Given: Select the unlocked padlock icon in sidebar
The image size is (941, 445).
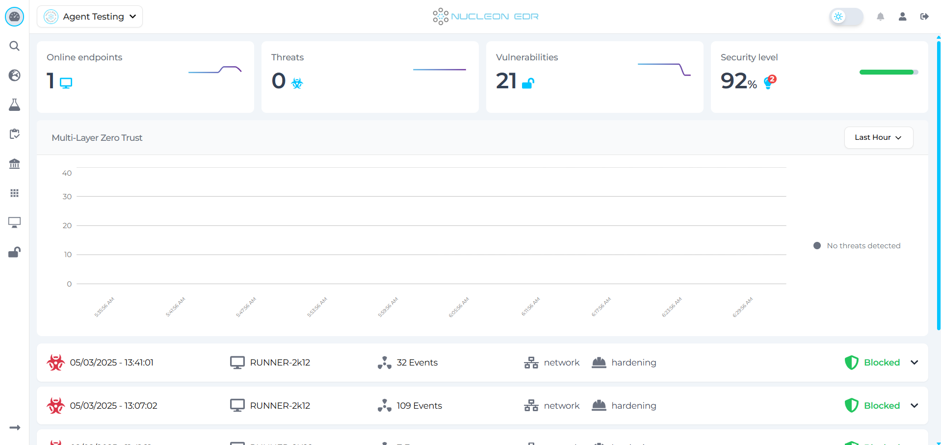Looking at the screenshot, I should pyautogui.click(x=14, y=252).
